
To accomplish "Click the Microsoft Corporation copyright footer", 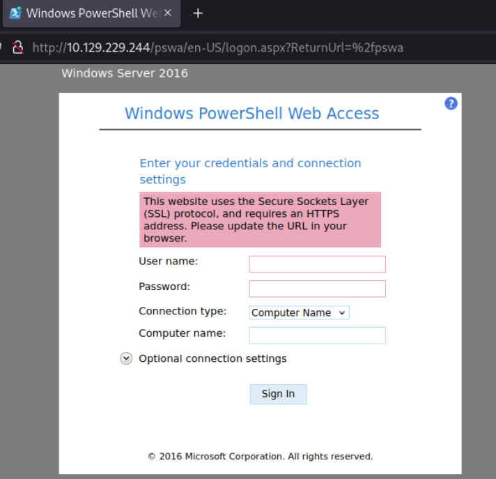I will pos(261,457).
